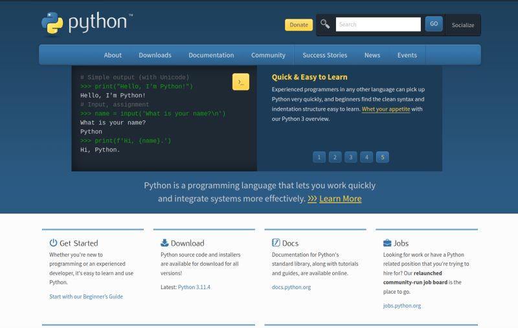Launch the interactive shell icon
518x328 pixels.
pos(241,82)
